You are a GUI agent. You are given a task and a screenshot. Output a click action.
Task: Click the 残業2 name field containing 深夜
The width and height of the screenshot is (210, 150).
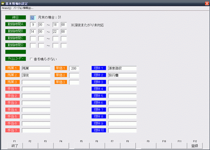point(36,75)
